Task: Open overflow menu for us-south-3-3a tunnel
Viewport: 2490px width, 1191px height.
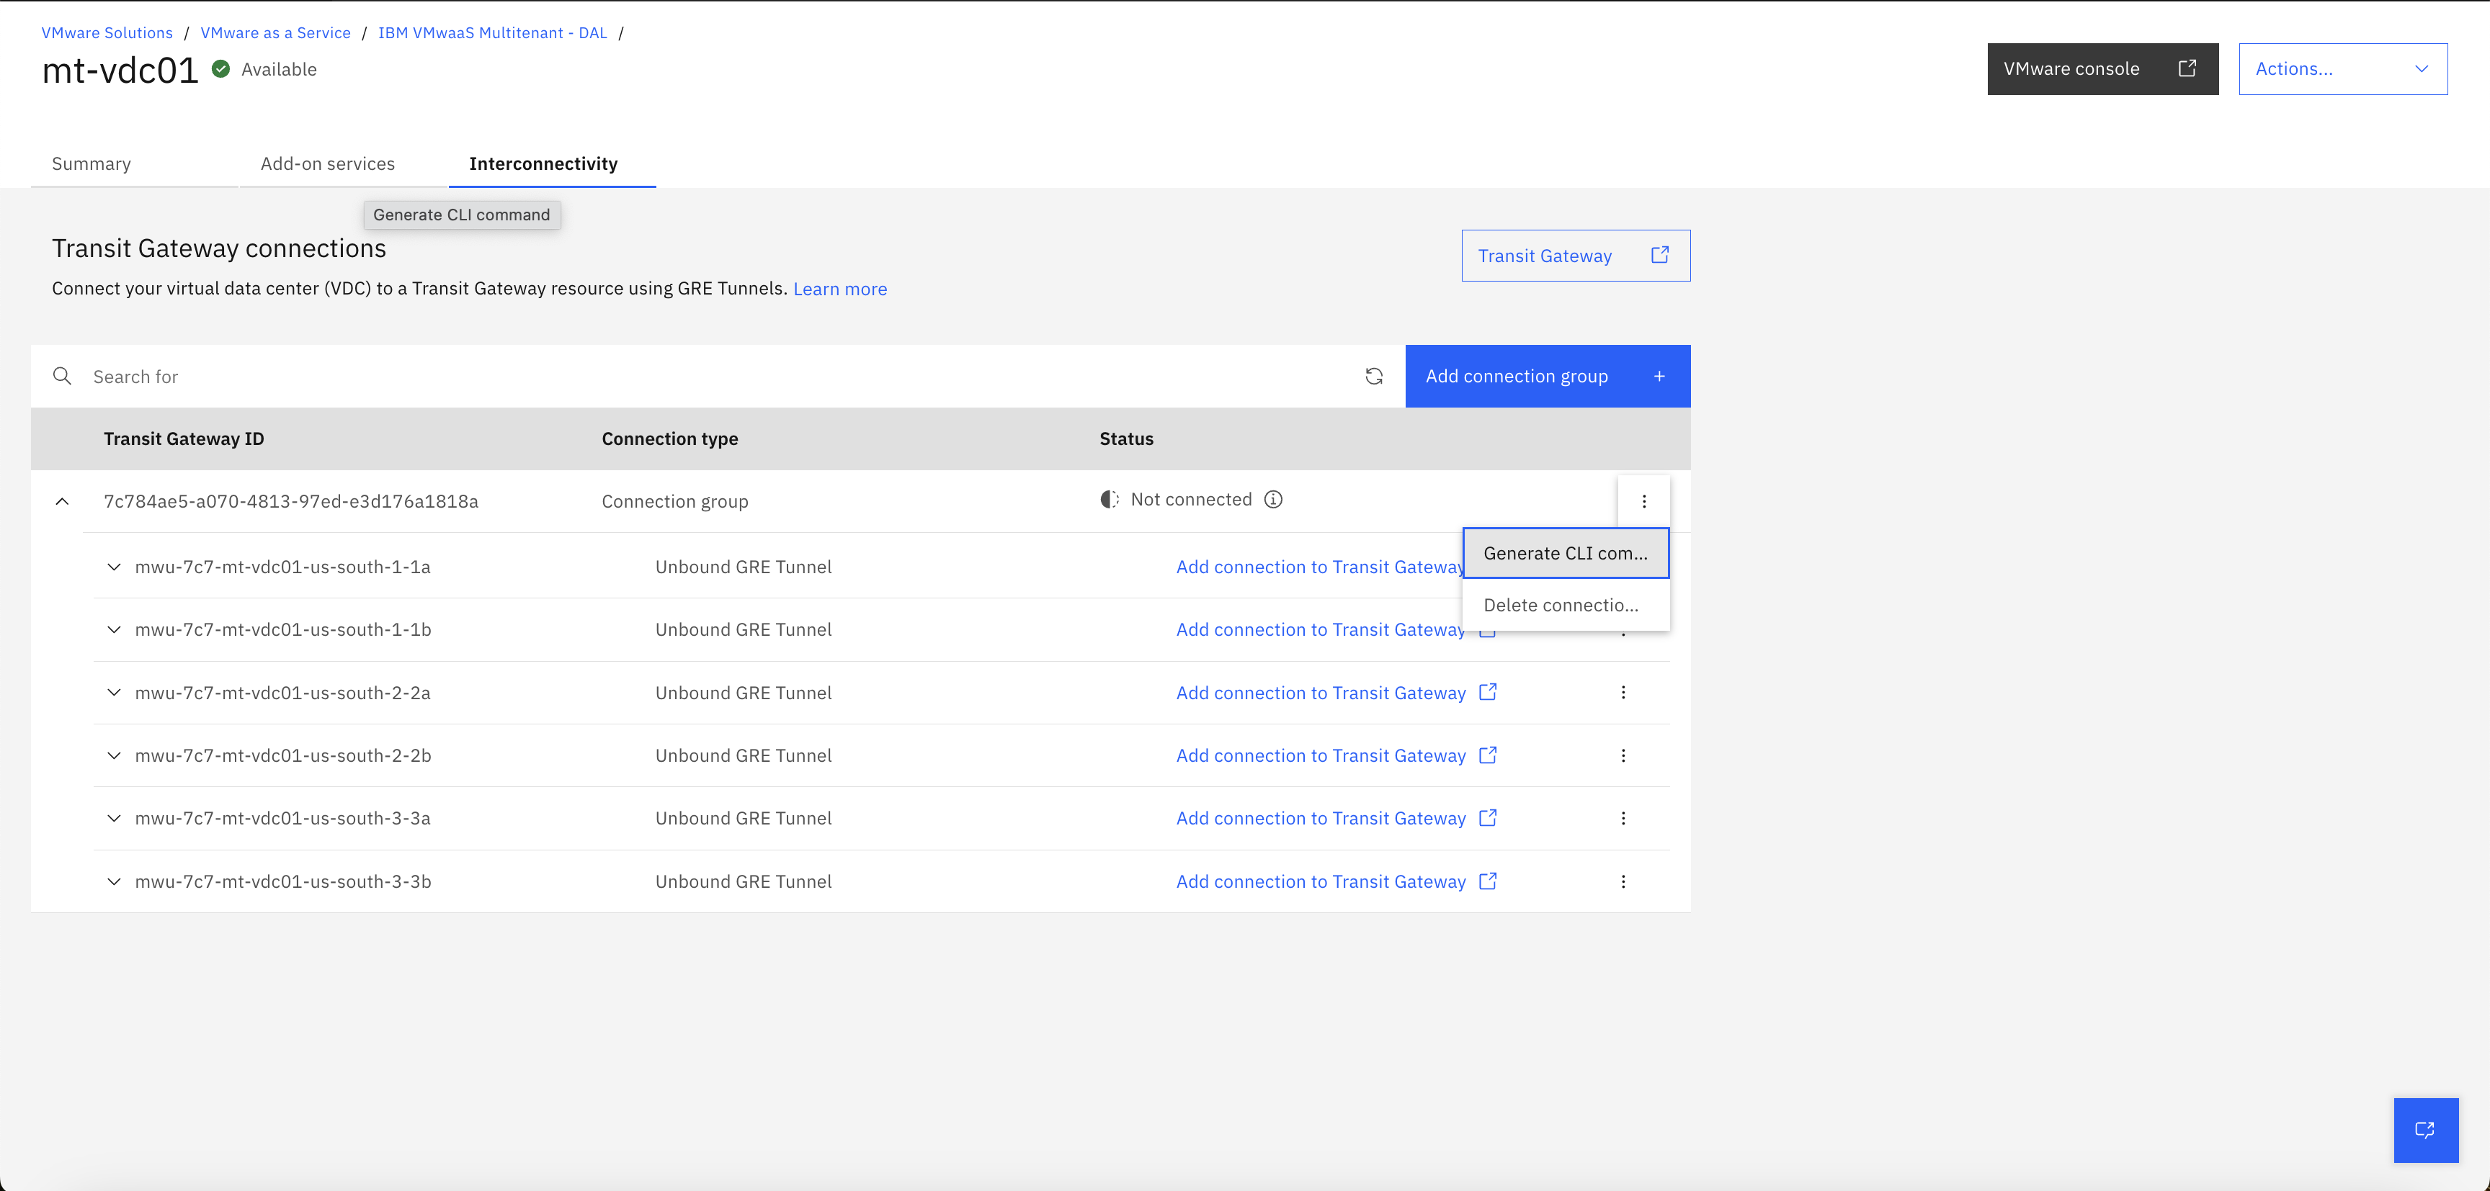Action: click(1623, 818)
